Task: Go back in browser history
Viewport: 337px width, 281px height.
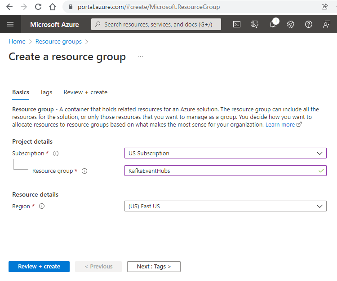Action: point(9,7)
